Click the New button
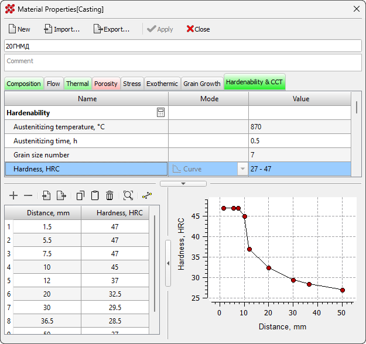The height and width of the screenshot is (344, 366). pyautogui.click(x=19, y=29)
